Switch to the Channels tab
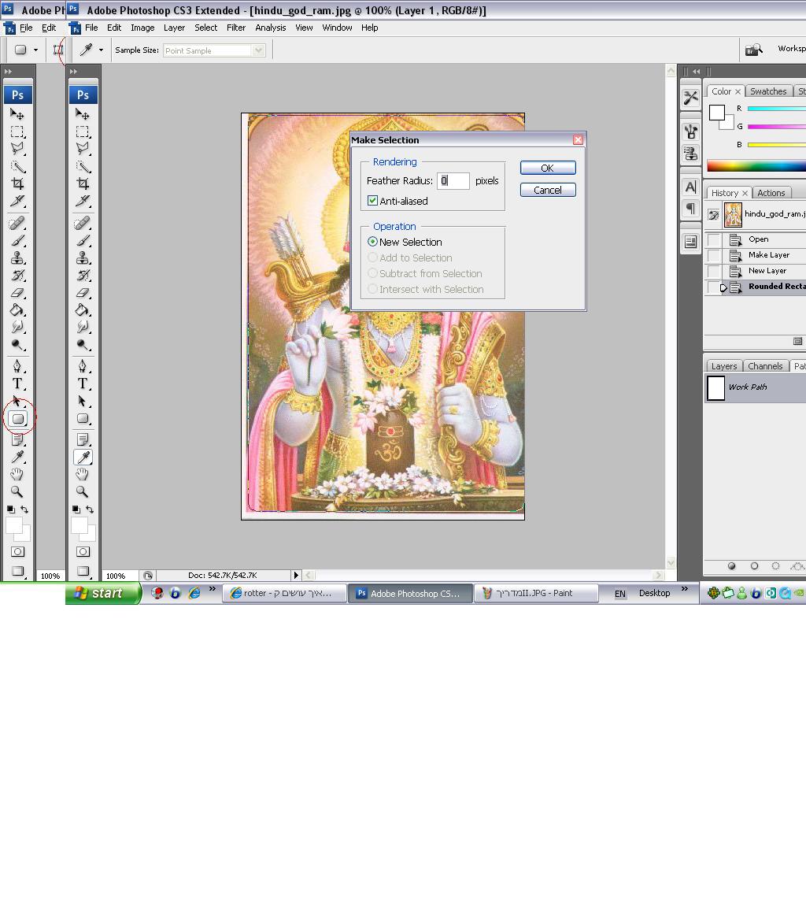806x904 pixels. 764,366
